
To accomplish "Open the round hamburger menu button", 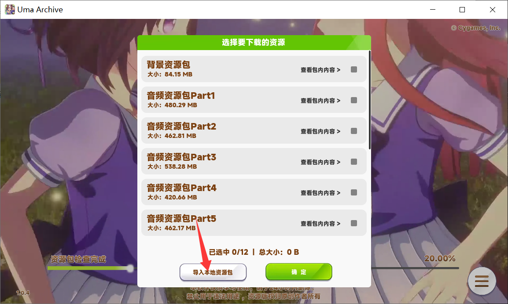I will coord(482,281).
